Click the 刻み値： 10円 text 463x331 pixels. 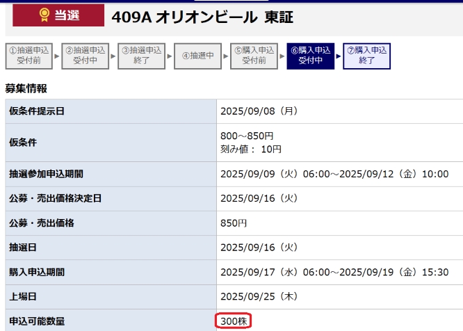pos(251,149)
